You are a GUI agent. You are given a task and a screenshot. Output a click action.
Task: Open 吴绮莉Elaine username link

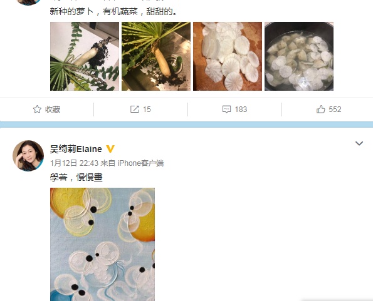76,149
